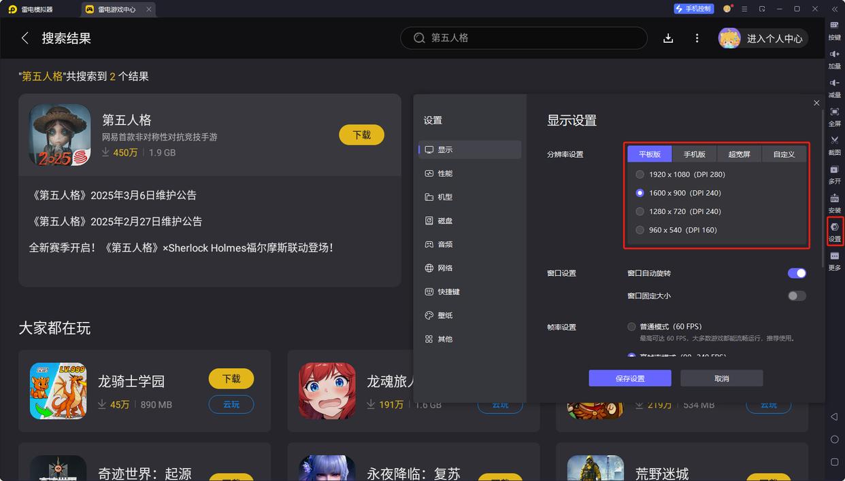Image resolution: width=845 pixels, height=481 pixels.
Task: Open 设置 from the right sidebar
Action: click(835, 231)
